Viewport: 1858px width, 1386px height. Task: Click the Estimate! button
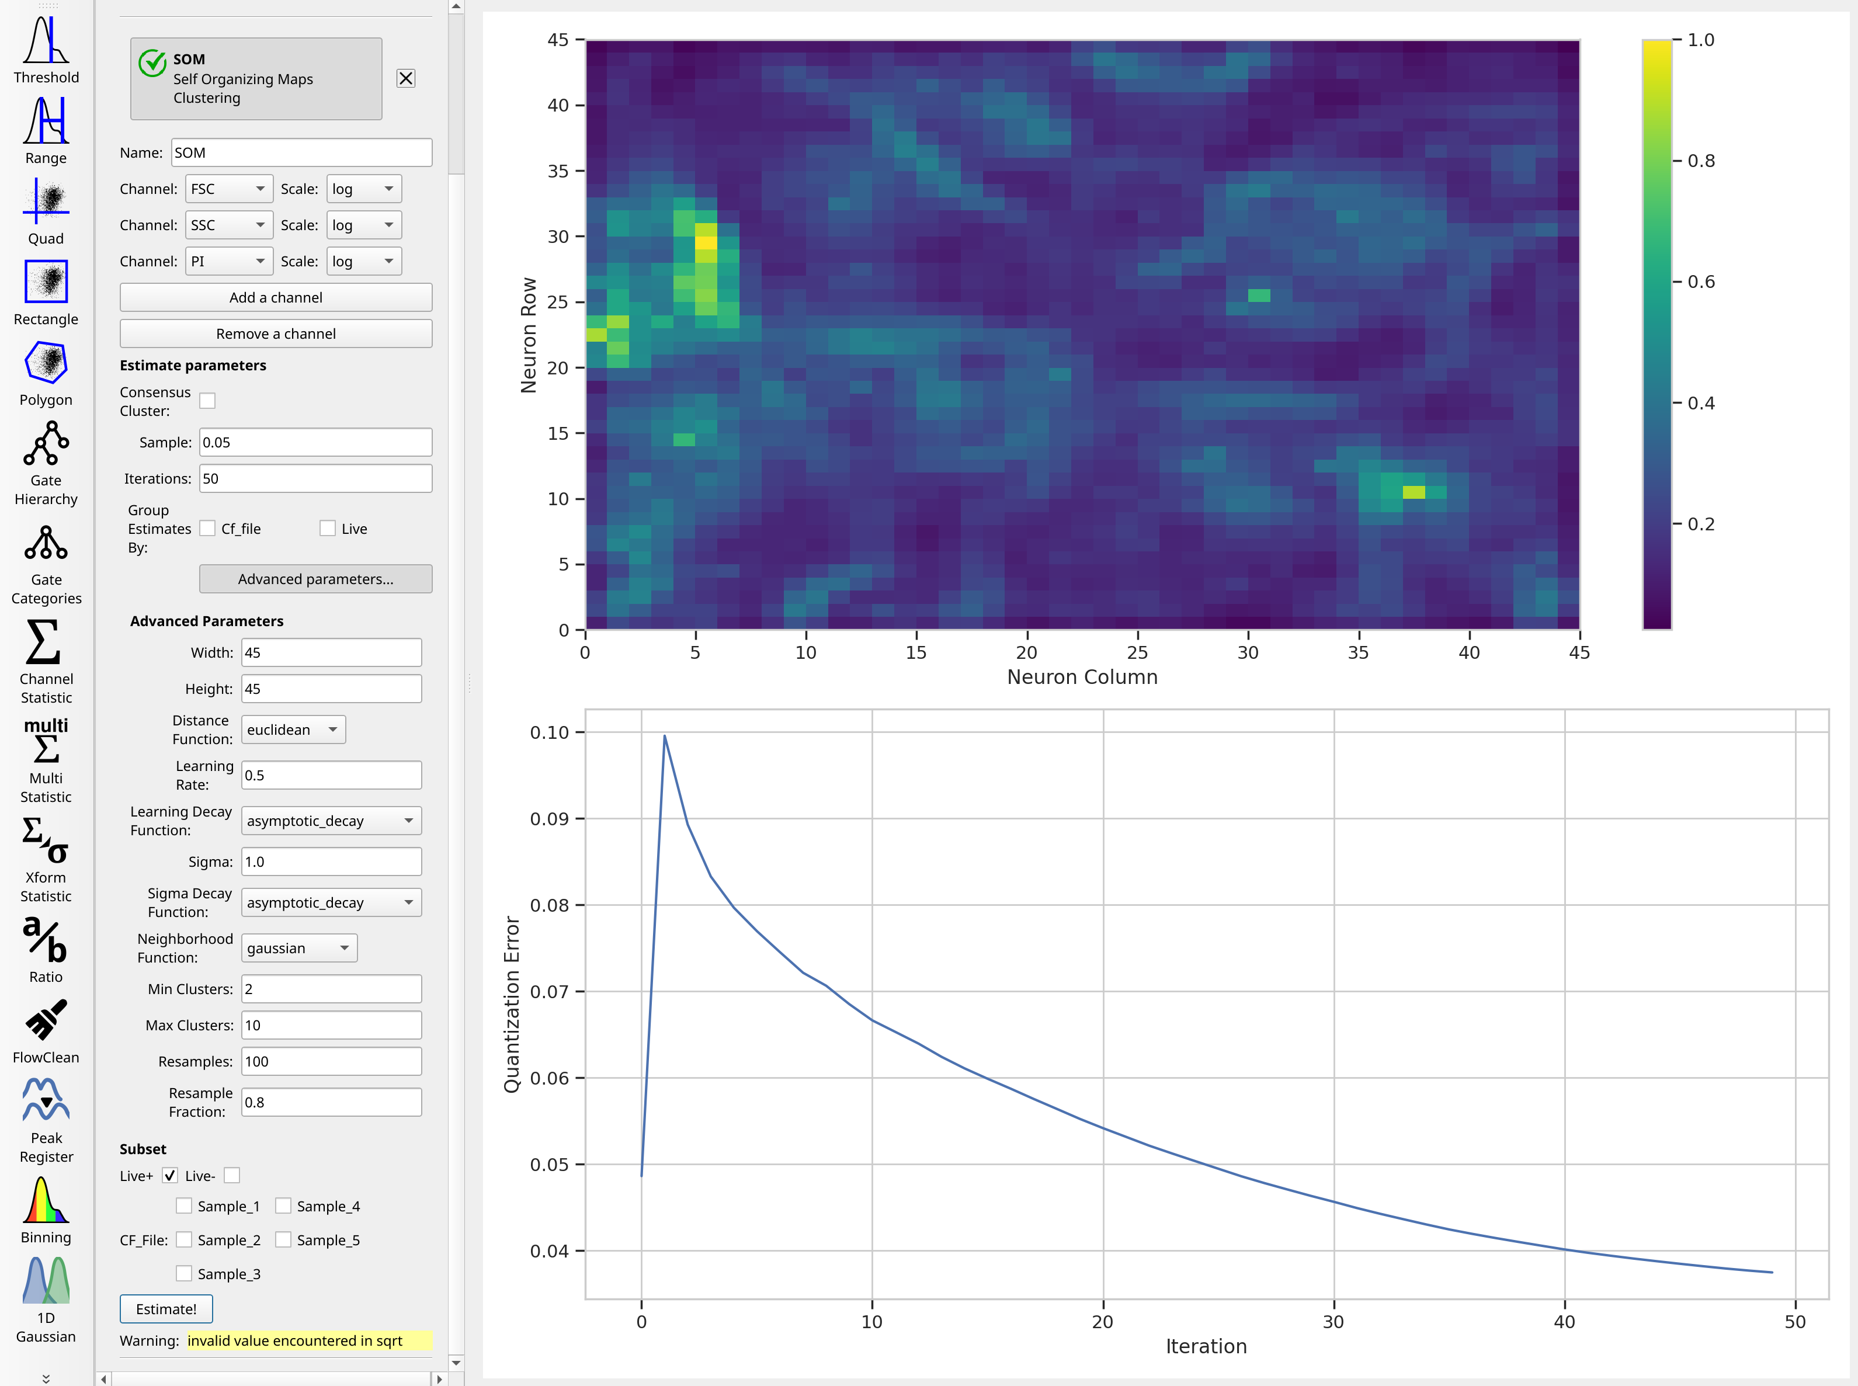coord(166,1309)
